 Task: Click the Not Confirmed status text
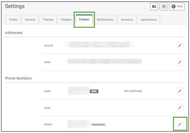(133, 91)
